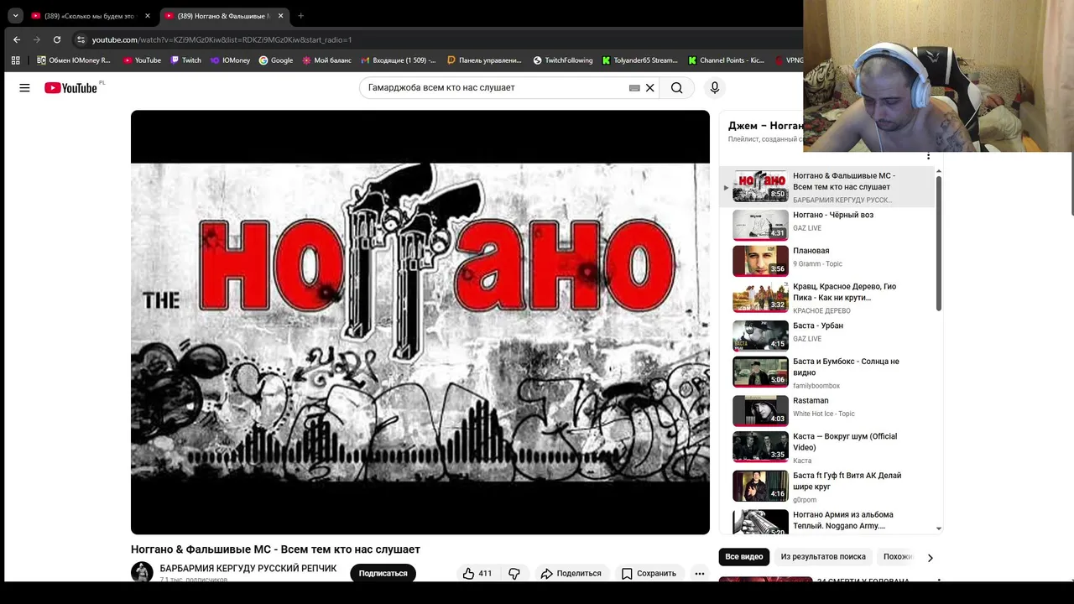Open the apps grid in bookmarks bar
The height and width of the screenshot is (604, 1074).
(15, 60)
